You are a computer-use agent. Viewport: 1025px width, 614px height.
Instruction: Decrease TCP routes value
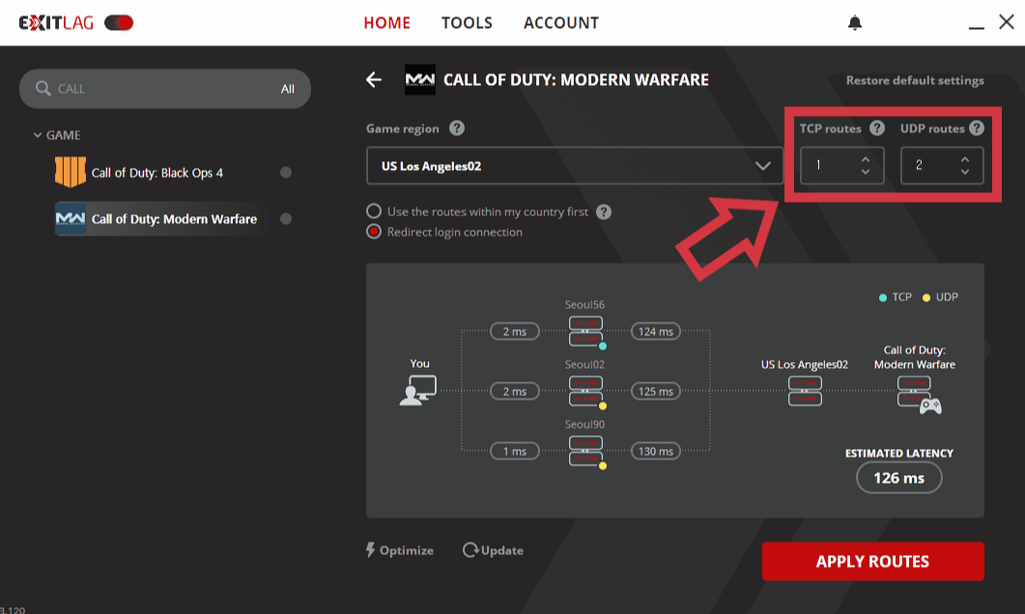866,172
